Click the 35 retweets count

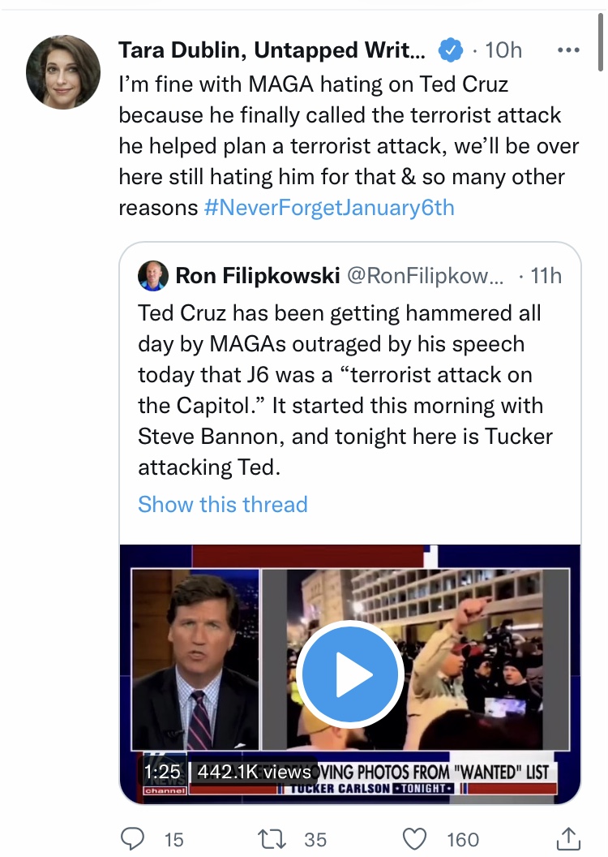click(x=315, y=839)
